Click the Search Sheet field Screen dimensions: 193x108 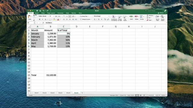(x=154, y=11)
